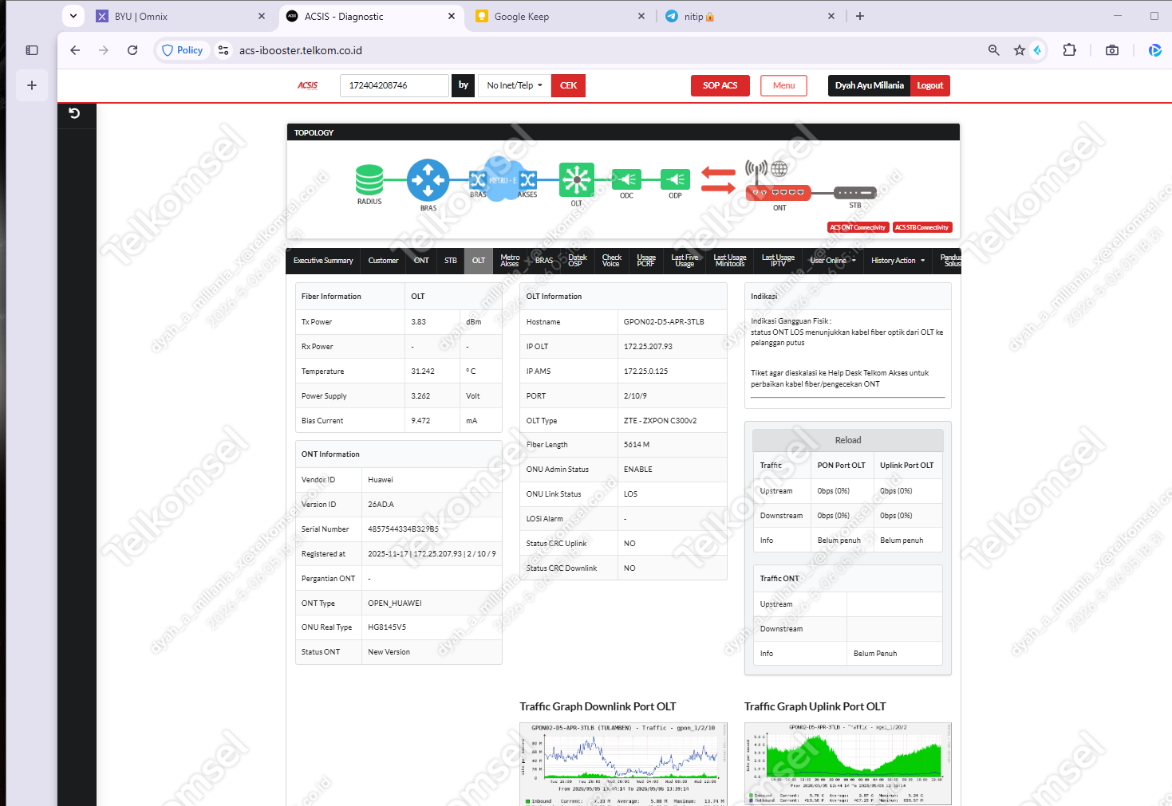Click the browser address bar URL
1172x806 pixels.
(x=301, y=50)
